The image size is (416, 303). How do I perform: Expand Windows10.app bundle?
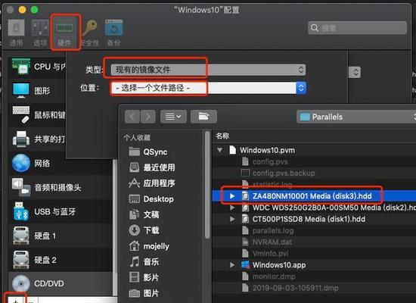tap(232, 265)
